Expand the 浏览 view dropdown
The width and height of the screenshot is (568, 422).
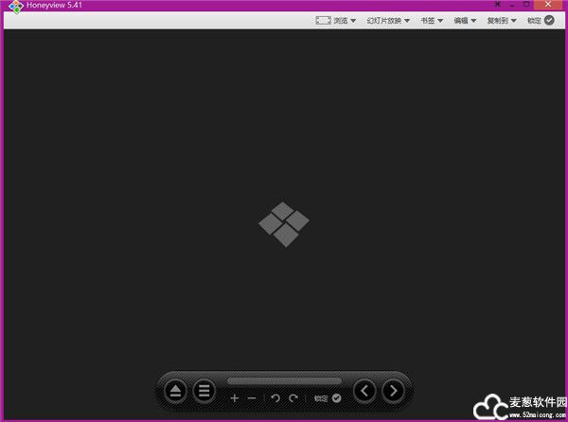point(336,20)
